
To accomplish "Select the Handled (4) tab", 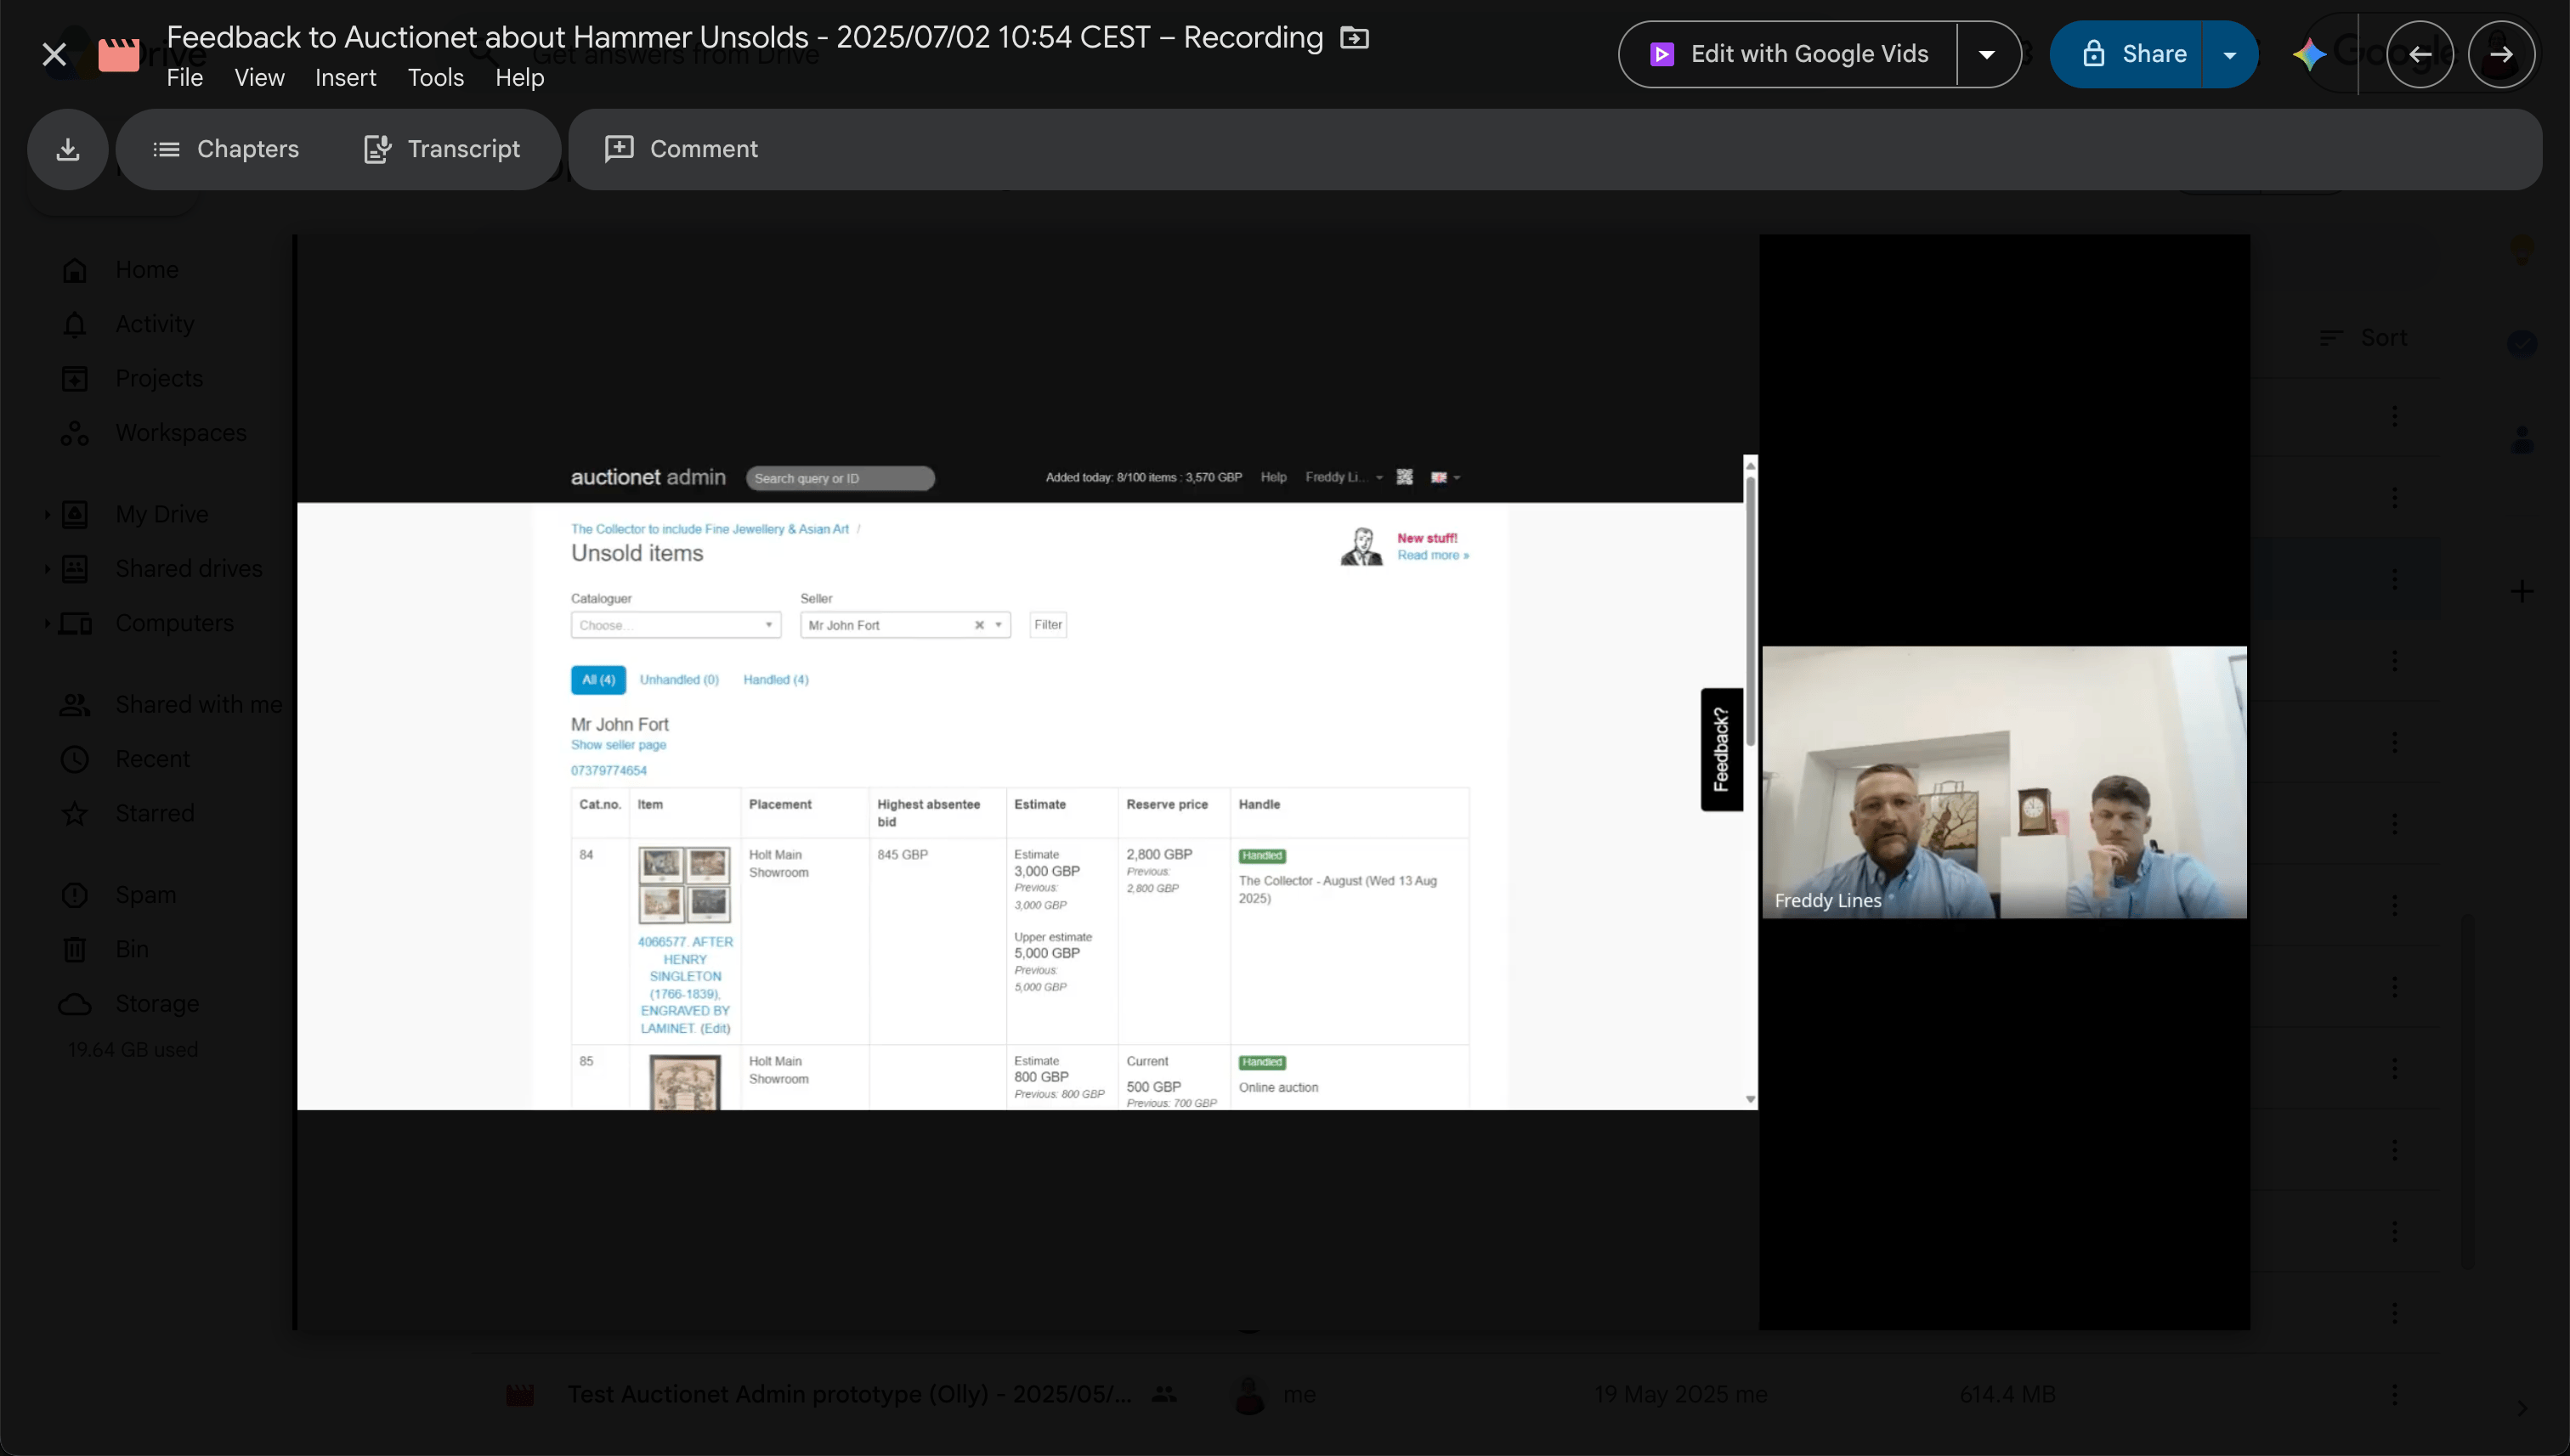I will coord(775,680).
